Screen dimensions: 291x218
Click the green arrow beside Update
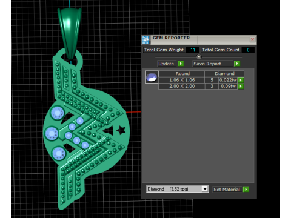(181, 64)
